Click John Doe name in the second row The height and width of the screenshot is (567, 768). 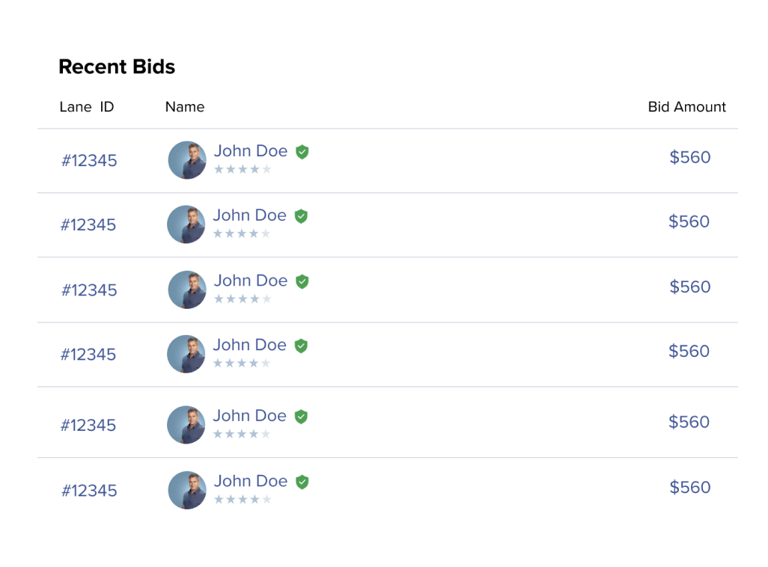click(x=250, y=215)
